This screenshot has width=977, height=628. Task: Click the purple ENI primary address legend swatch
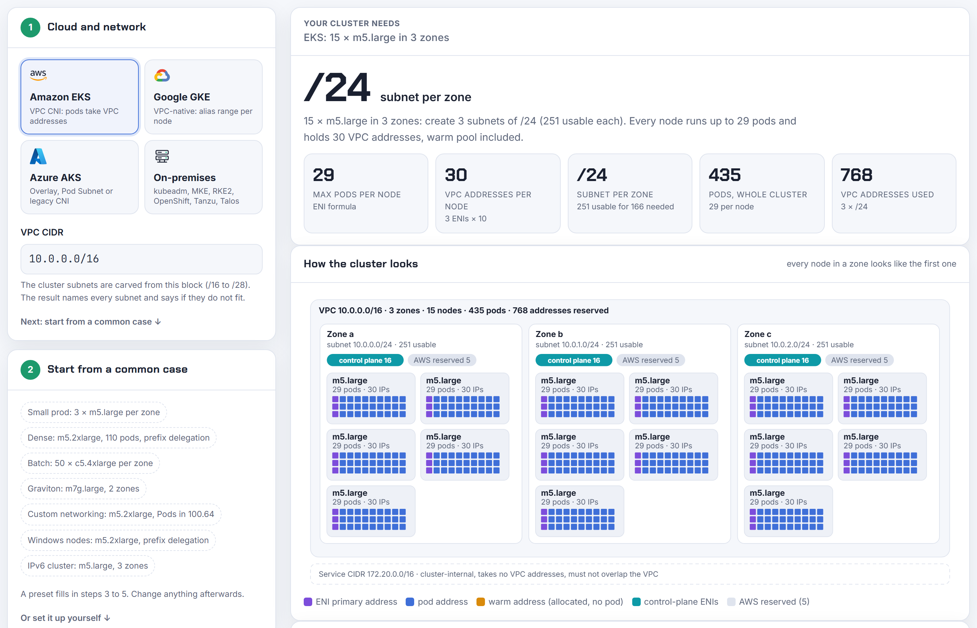point(308,602)
